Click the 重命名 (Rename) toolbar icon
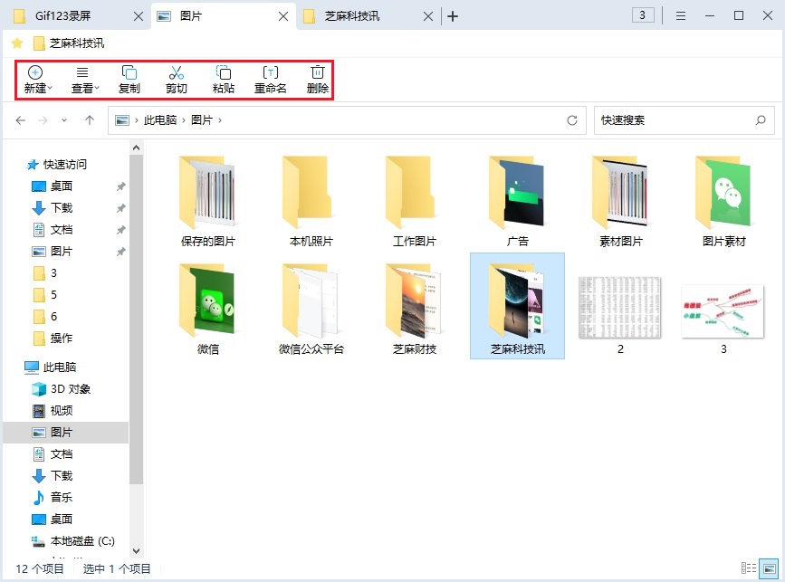 coord(271,80)
